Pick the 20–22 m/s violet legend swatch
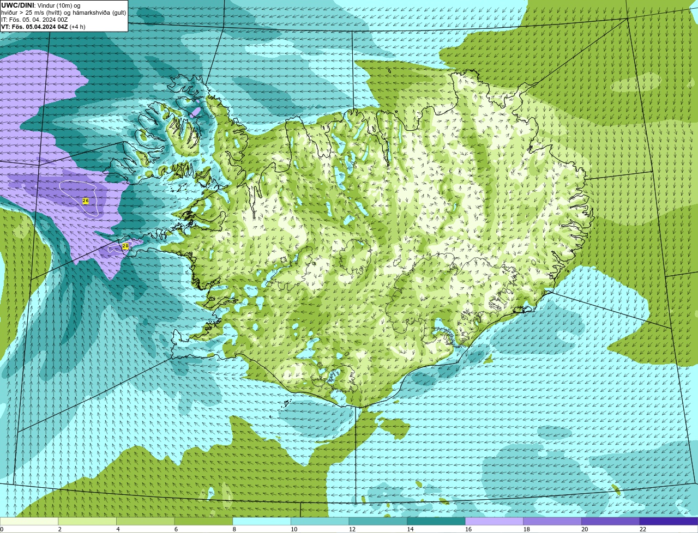 [x=611, y=521]
